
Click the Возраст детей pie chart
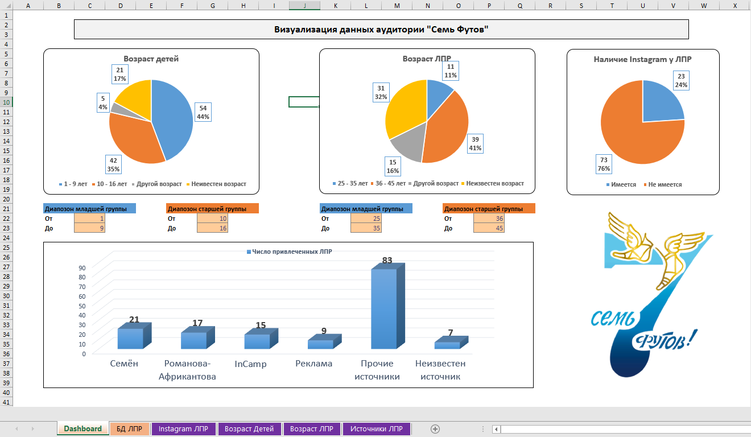click(x=151, y=119)
